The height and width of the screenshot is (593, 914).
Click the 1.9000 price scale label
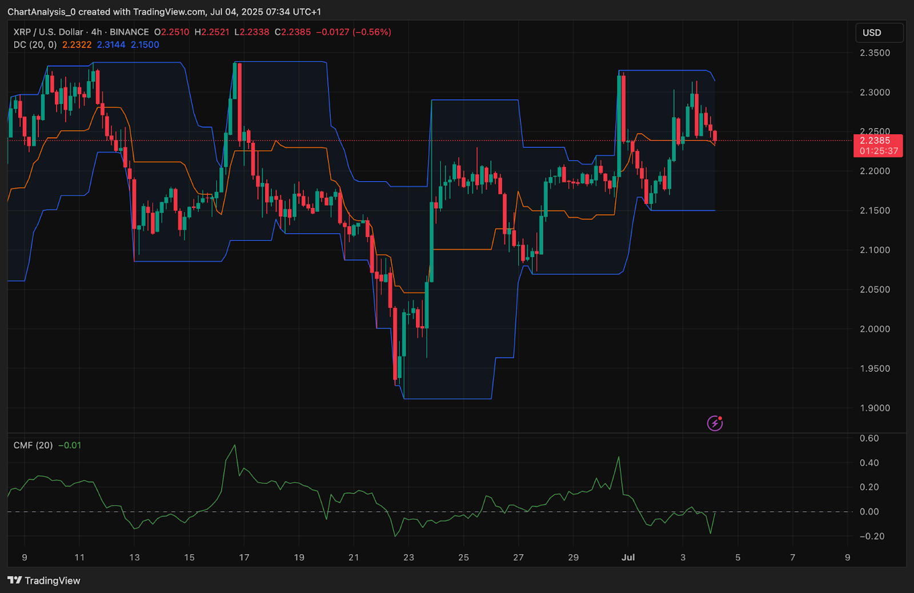875,408
